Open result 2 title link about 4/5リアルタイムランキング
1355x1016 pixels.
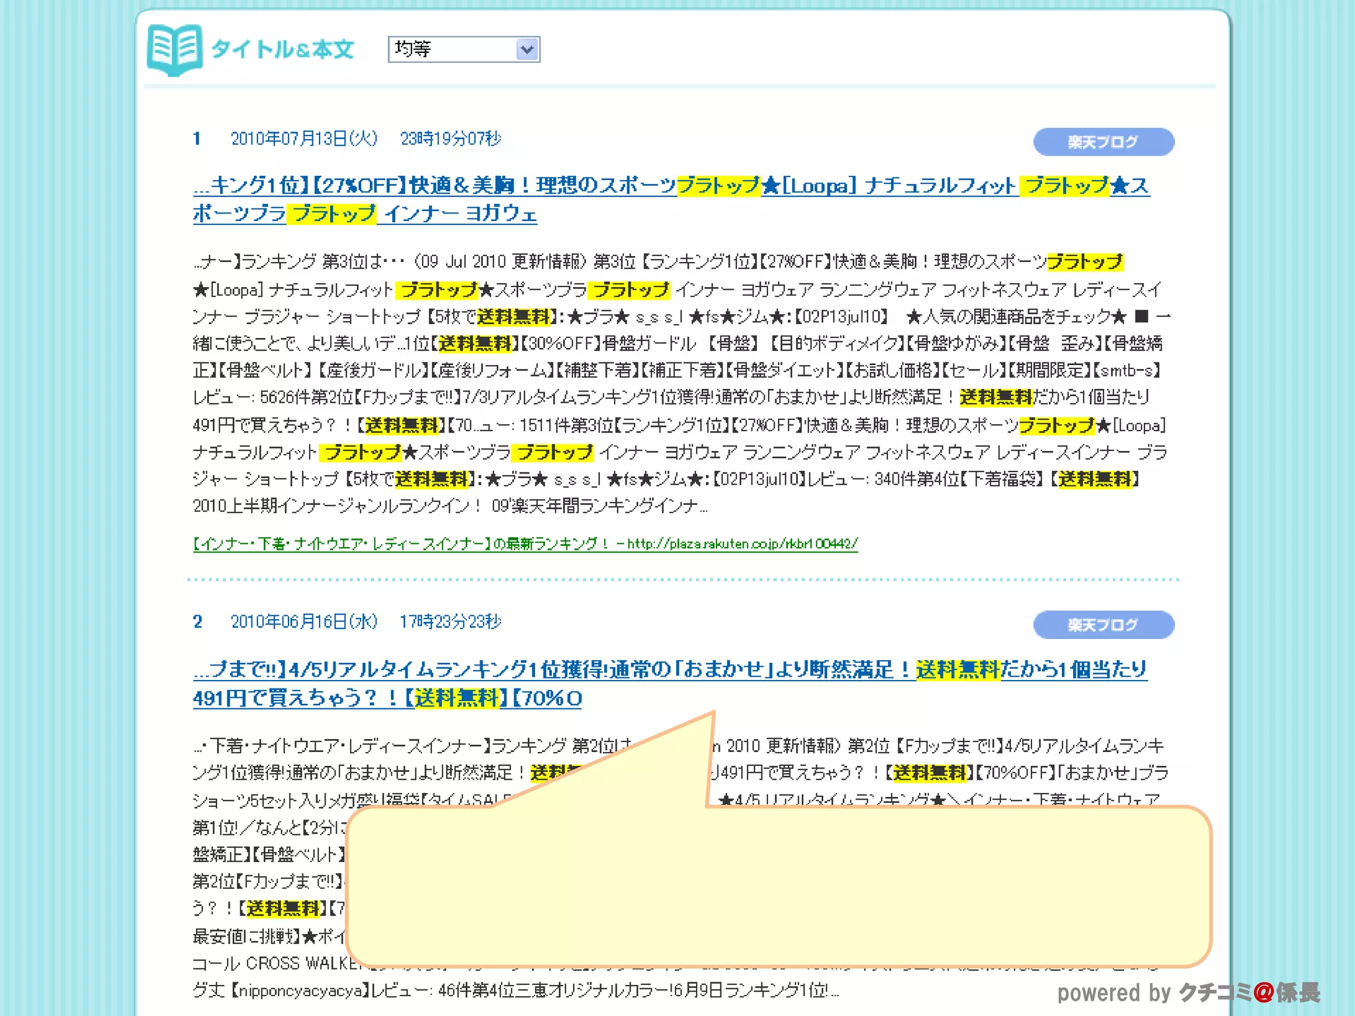pos(670,683)
